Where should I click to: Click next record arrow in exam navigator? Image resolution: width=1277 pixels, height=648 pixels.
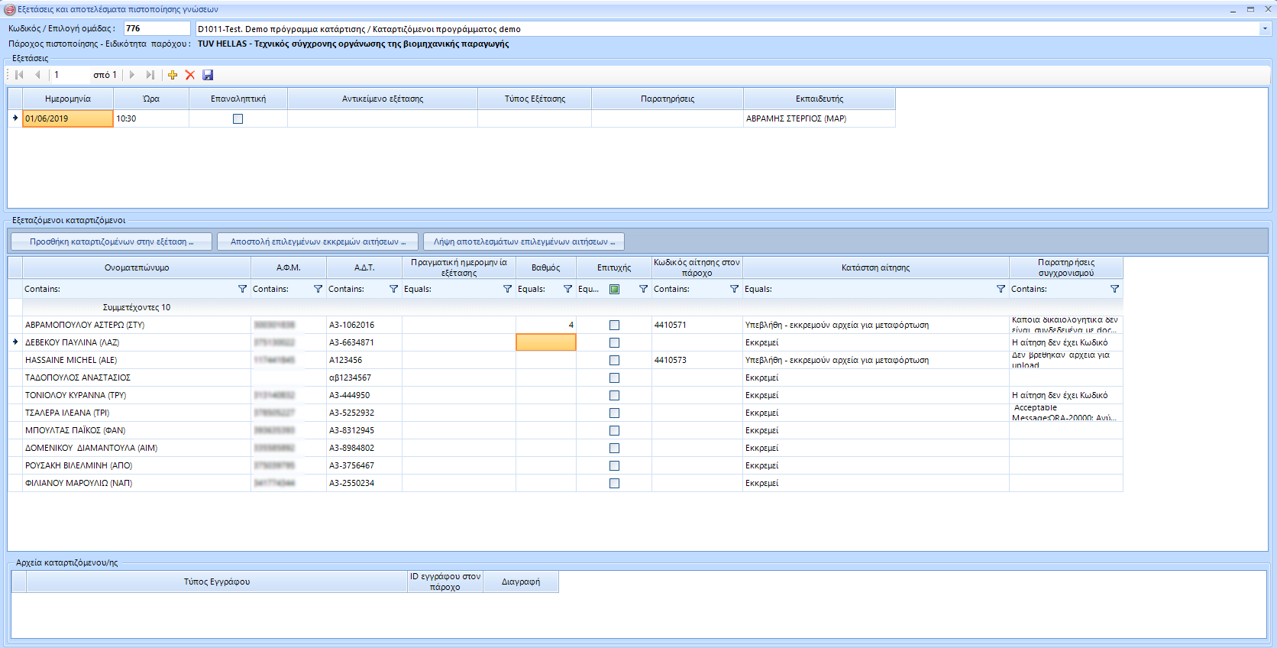pyautogui.click(x=132, y=75)
